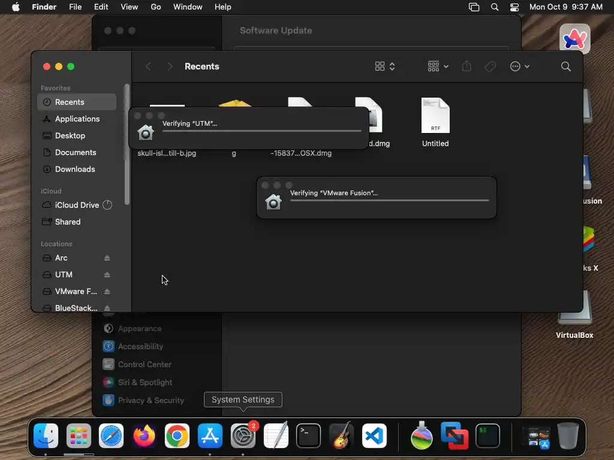Open the view mode switcher dropdown

[x=384, y=66]
